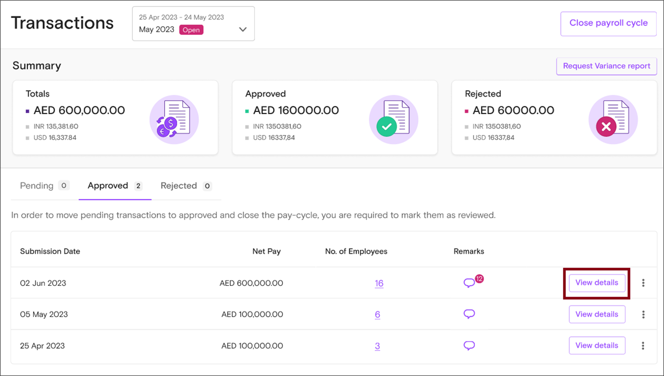Click the 12 remarks notification badge
This screenshot has width=664, height=376.
click(x=479, y=279)
